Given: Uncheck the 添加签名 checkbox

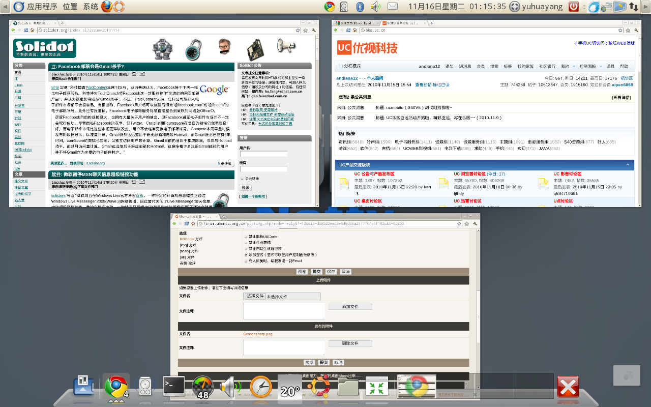Looking at the screenshot, I should [x=246, y=255].
